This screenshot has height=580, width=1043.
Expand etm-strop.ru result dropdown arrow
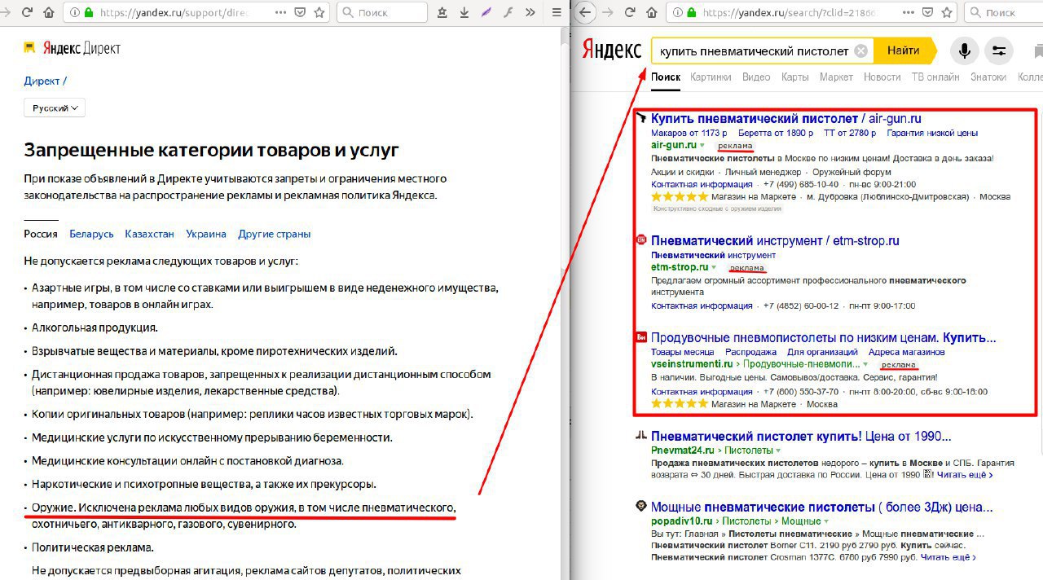point(714,267)
